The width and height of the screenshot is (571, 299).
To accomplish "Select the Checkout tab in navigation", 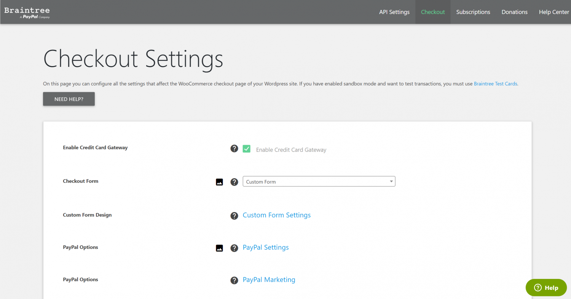I will pyautogui.click(x=433, y=12).
